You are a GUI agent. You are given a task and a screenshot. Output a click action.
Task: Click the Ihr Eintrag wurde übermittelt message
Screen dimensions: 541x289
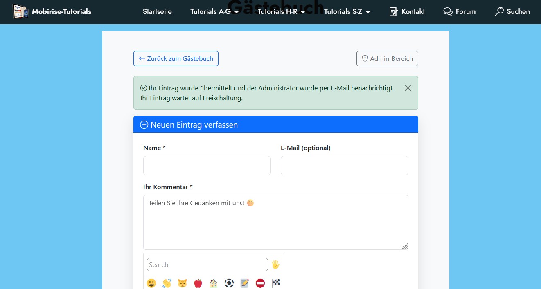coord(267,93)
